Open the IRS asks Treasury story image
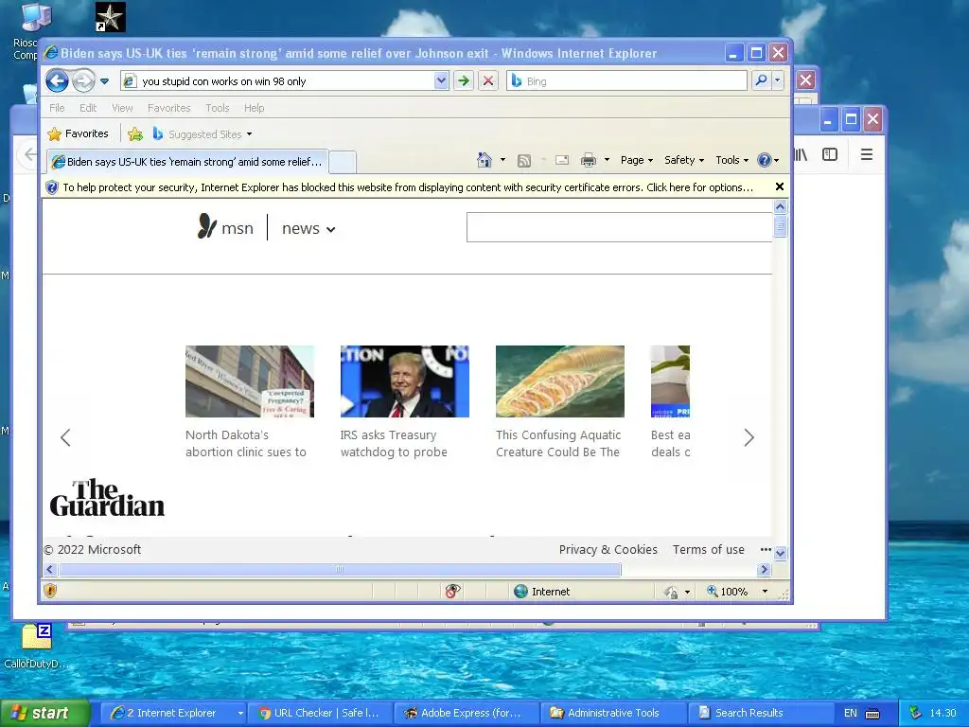969x727 pixels. click(405, 381)
